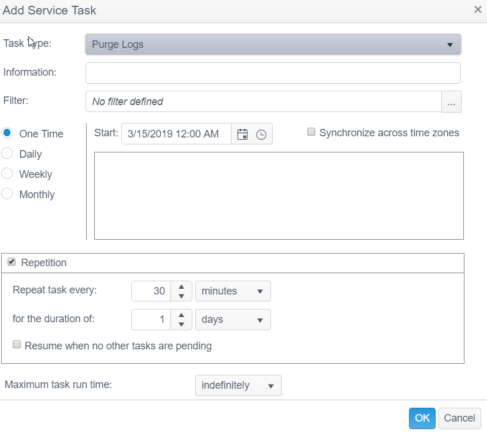Screen dimensions: 487x436
Task: Open the clock time picker icon
Action: (x=261, y=134)
